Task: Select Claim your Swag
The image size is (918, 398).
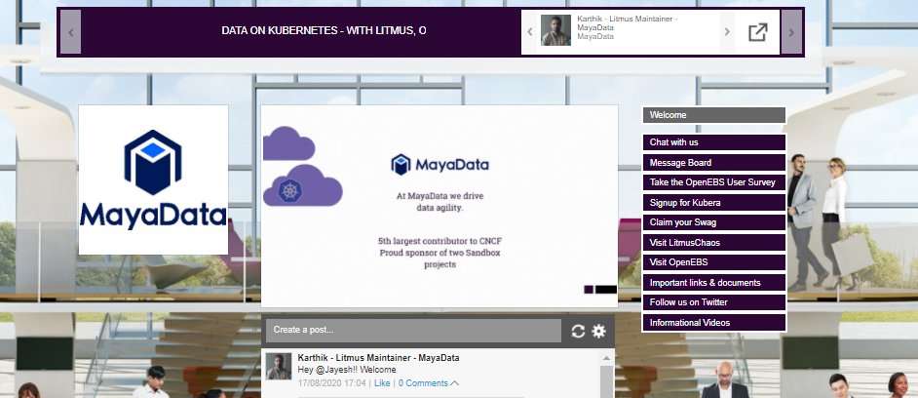Action: point(713,222)
